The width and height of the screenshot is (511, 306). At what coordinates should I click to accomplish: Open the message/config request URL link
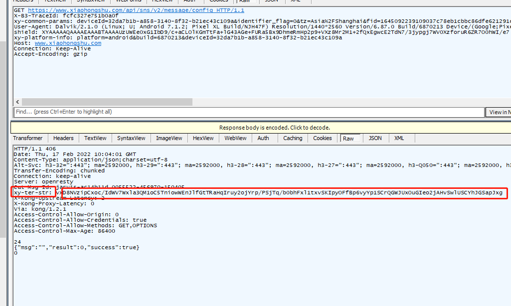tap(136, 10)
